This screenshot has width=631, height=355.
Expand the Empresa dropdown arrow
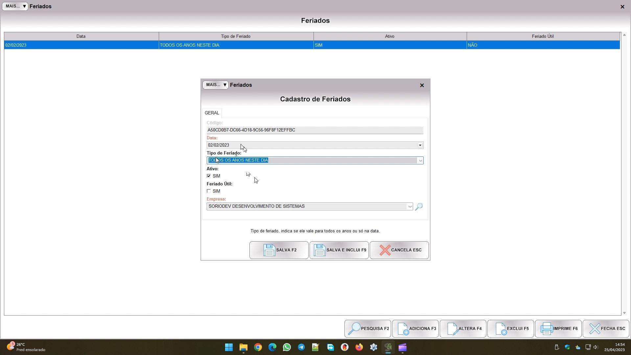click(409, 207)
